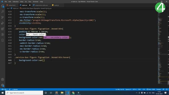Click the errors and warnings status indicator
The width and height of the screenshot is (169, 95).
(4, 89)
